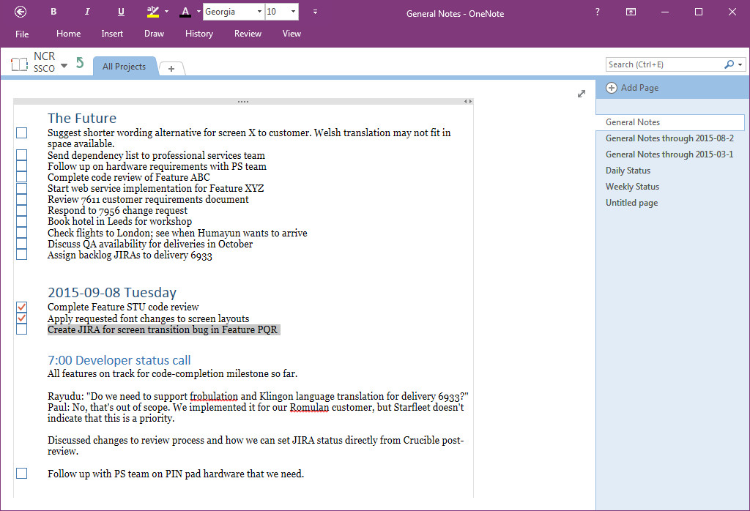
Task: Check 'Book hotel in Leeds' box
Action: click(x=21, y=221)
